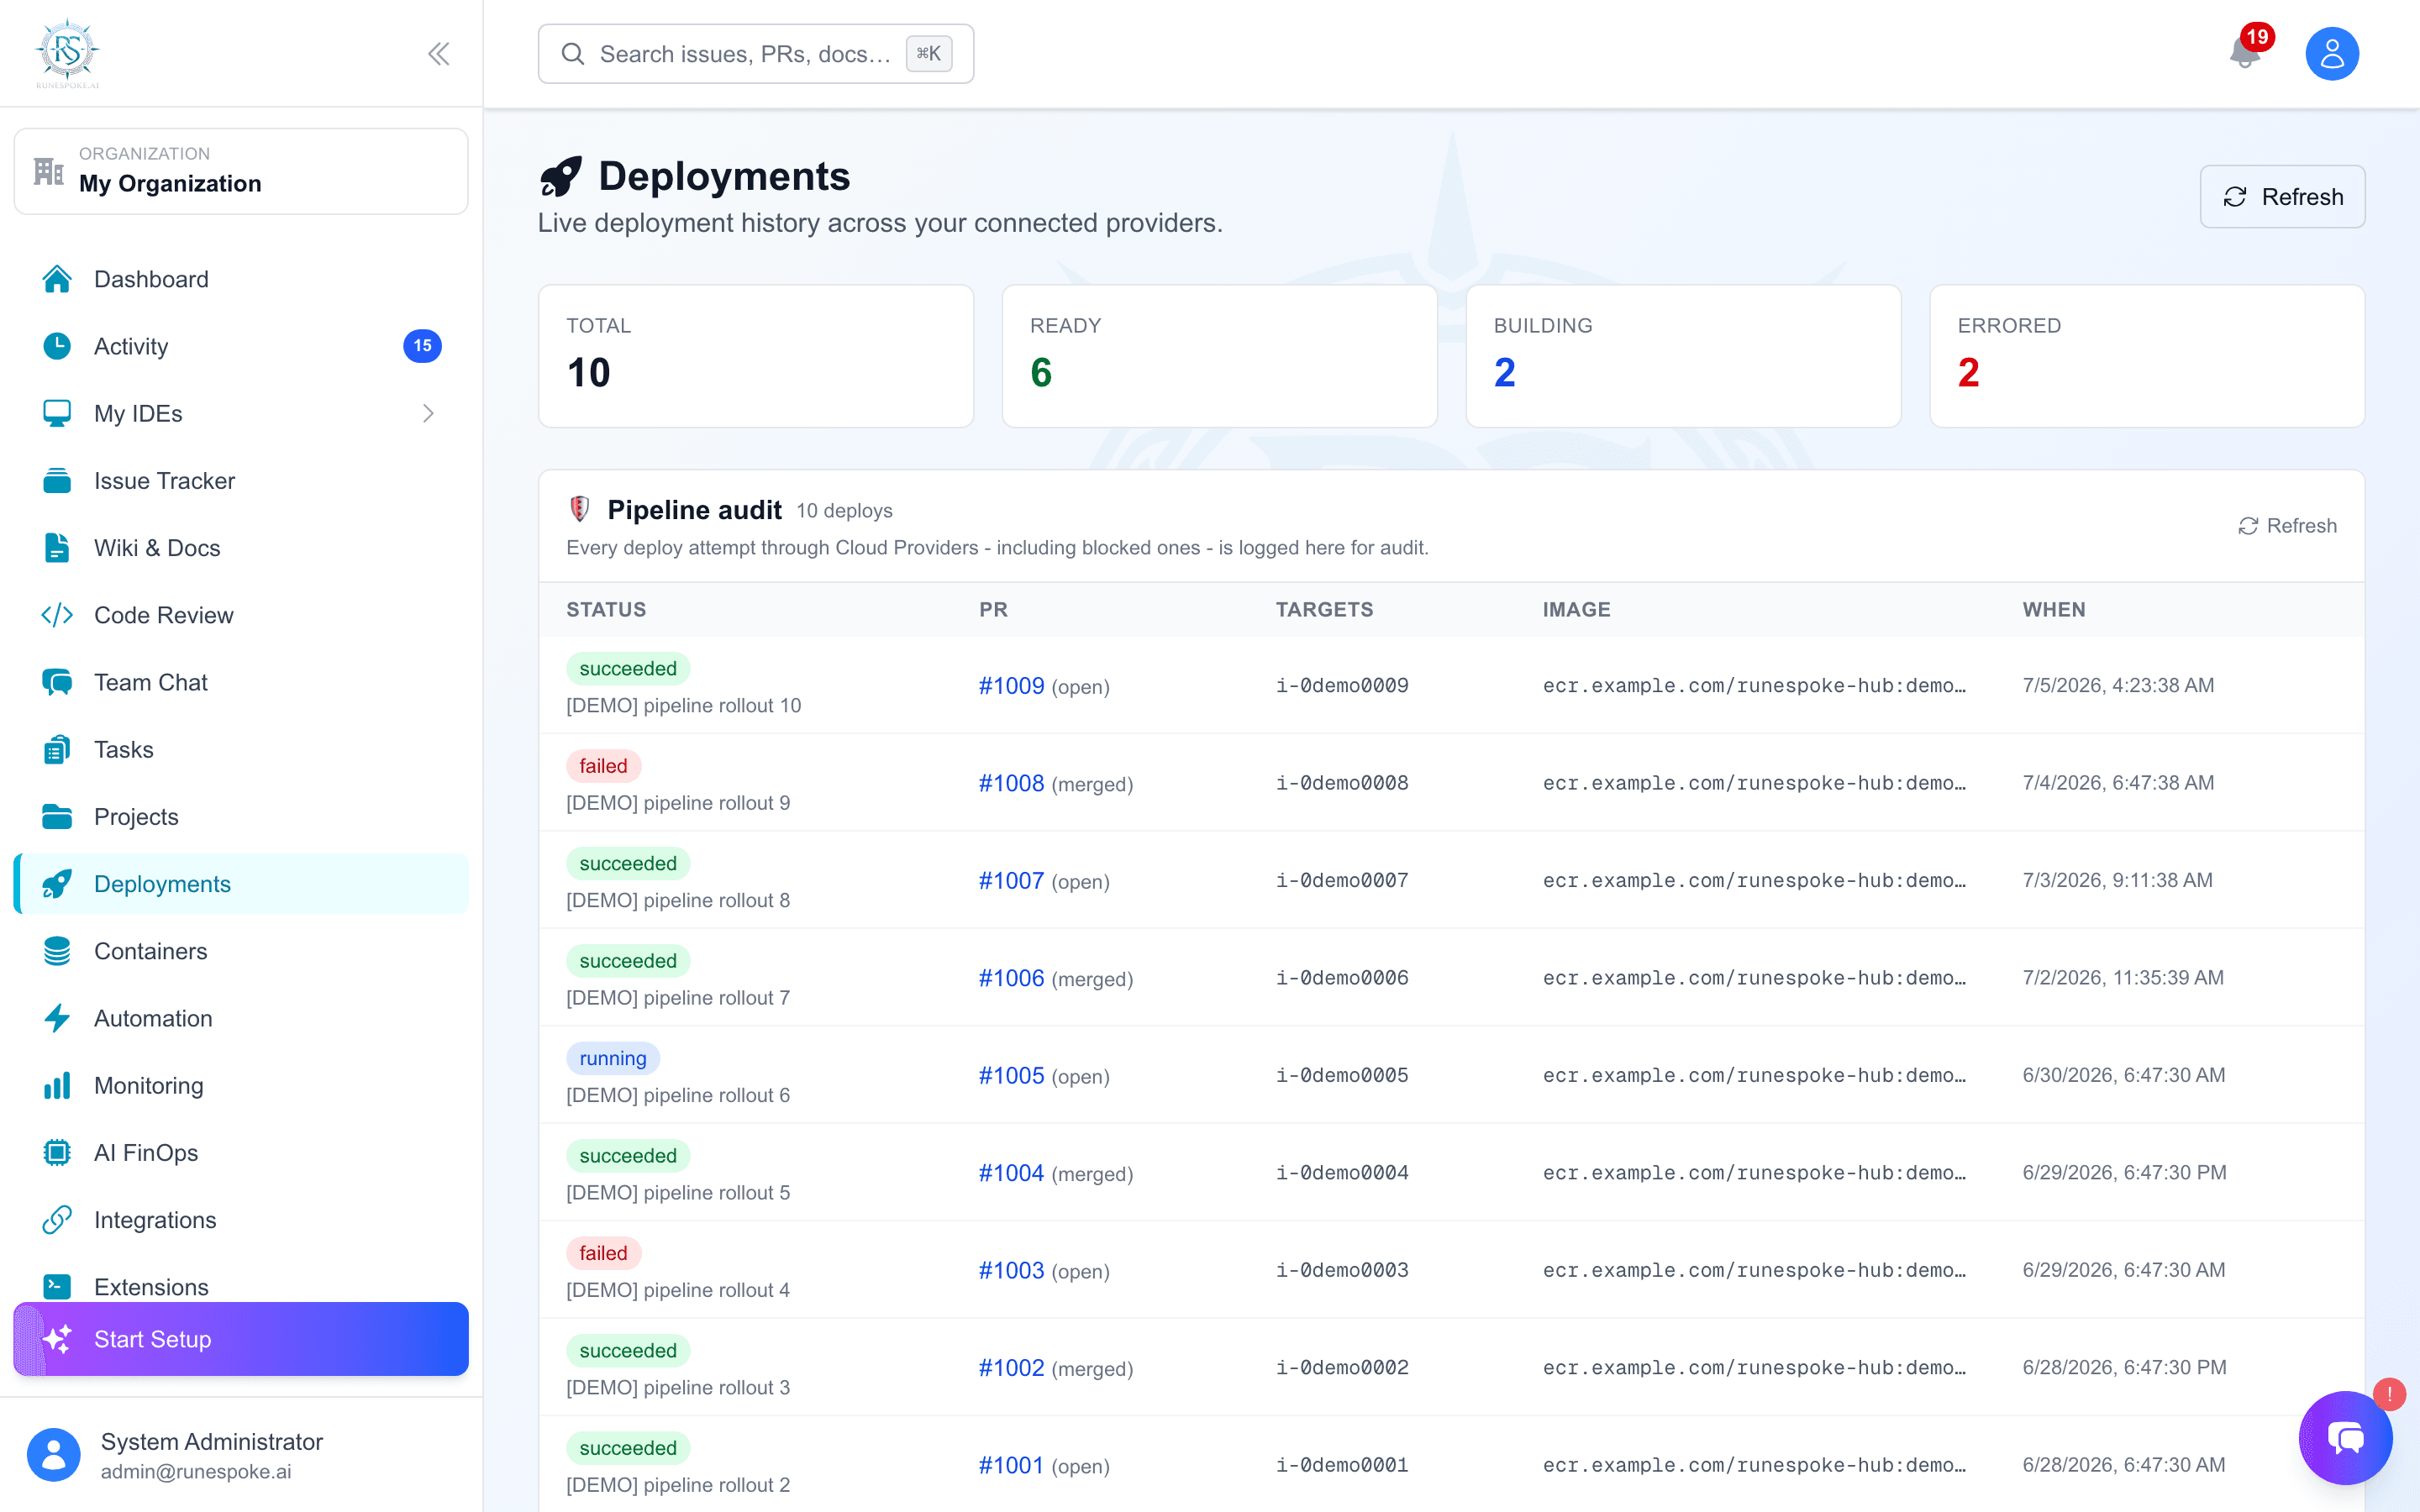Click target i-0demo0002 cell
The height and width of the screenshot is (1512, 2420).
(x=1342, y=1367)
